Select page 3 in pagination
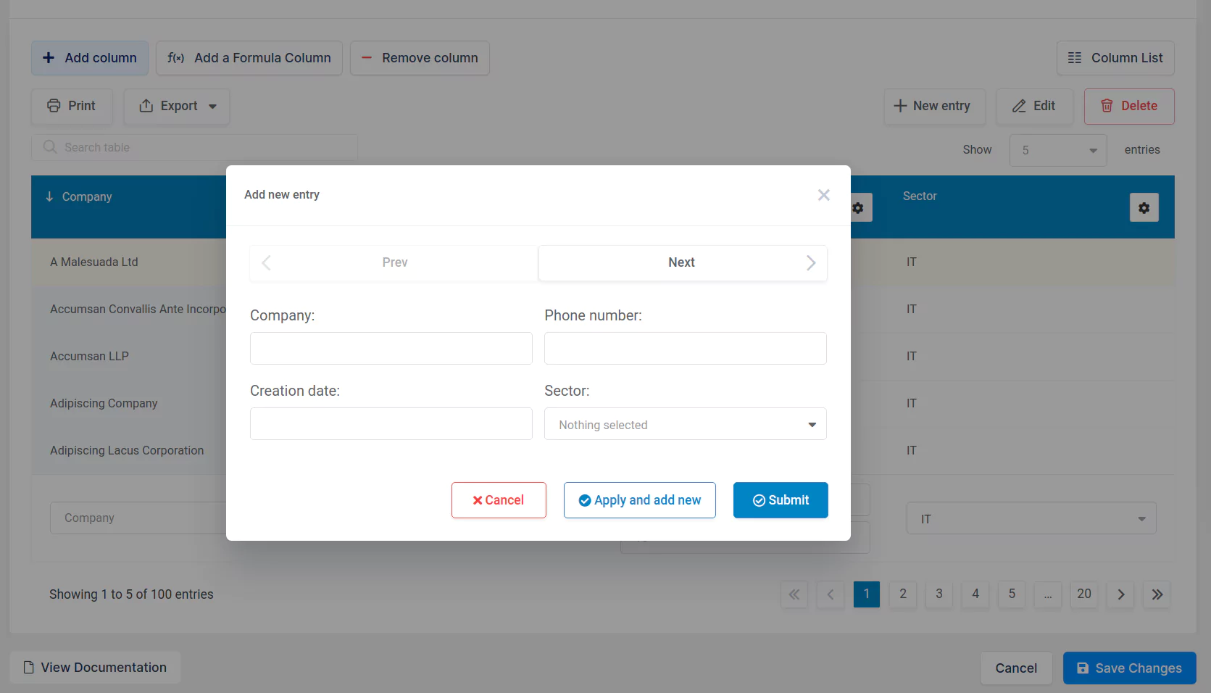The height and width of the screenshot is (693, 1211). point(939,594)
